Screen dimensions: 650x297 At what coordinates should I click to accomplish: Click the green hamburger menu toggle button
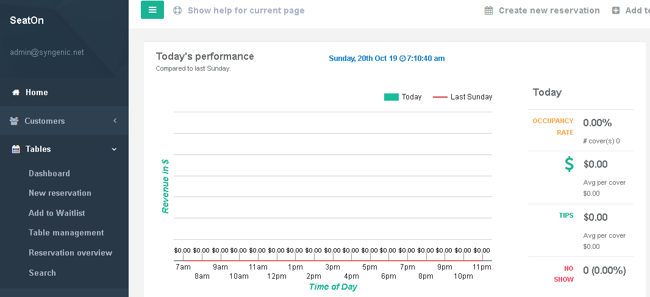point(152,10)
